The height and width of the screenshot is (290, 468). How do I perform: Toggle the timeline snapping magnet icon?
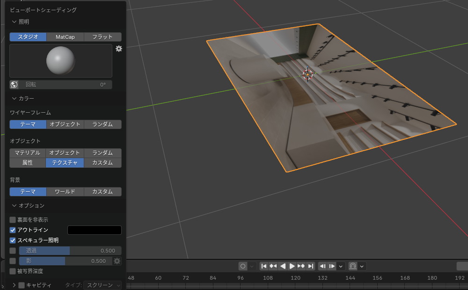coord(353,266)
